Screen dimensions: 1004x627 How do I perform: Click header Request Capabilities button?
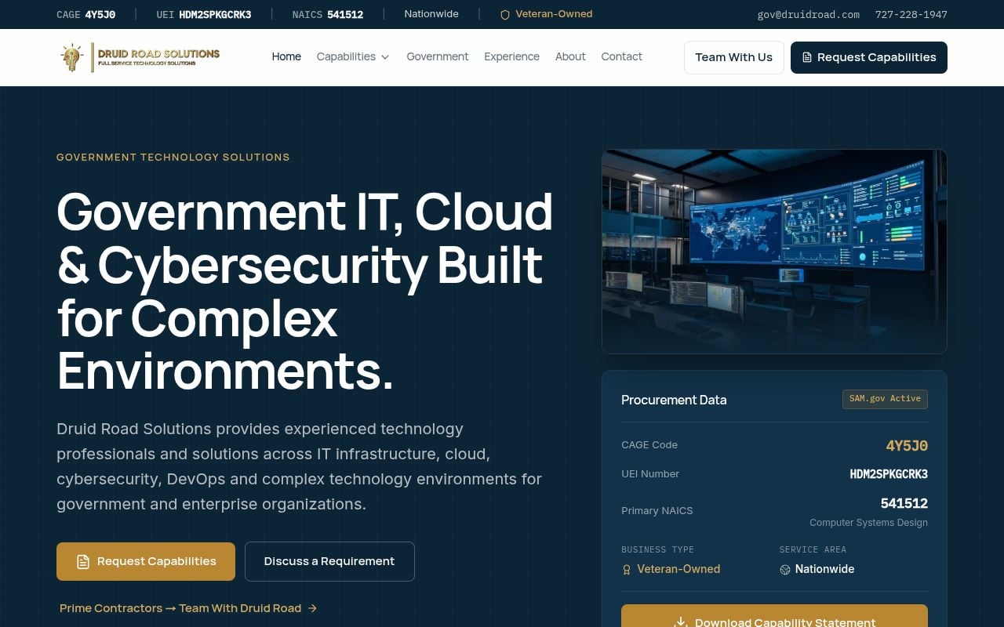(869, 57)
